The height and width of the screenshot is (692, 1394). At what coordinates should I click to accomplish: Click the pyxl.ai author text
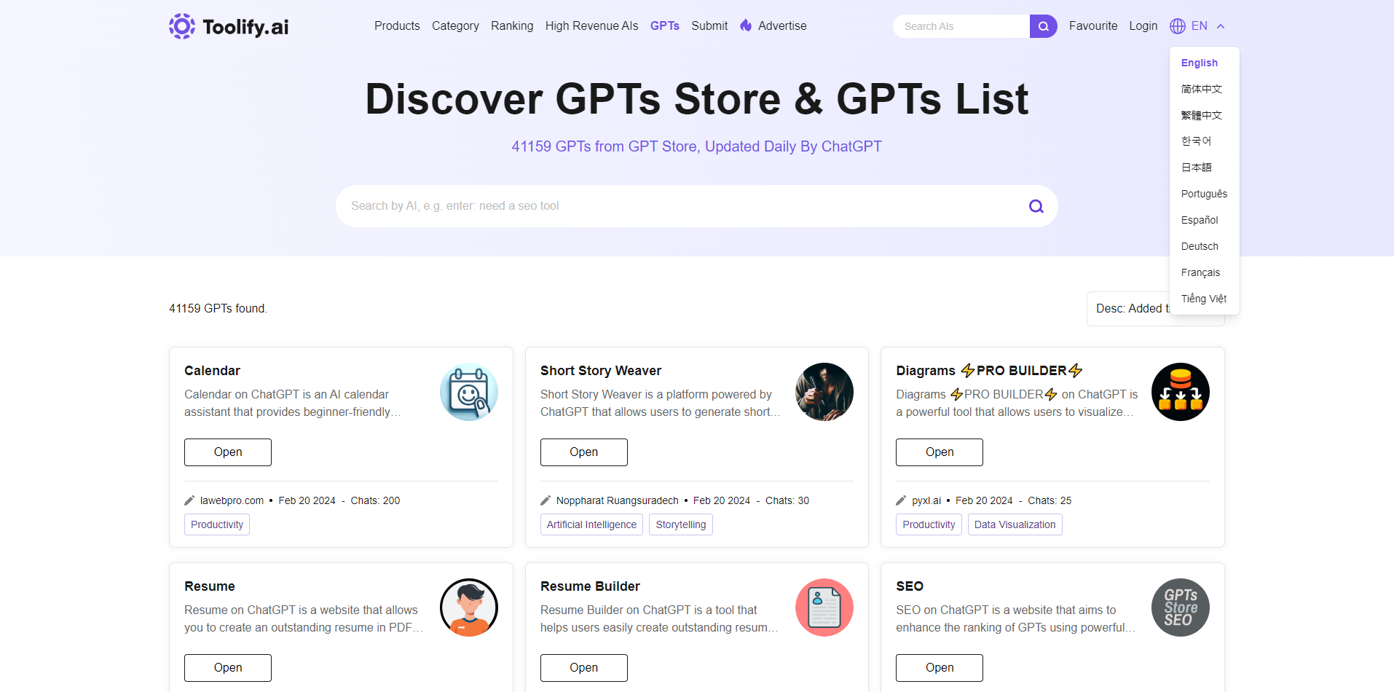pyautogui.click(x=926, y=500)
